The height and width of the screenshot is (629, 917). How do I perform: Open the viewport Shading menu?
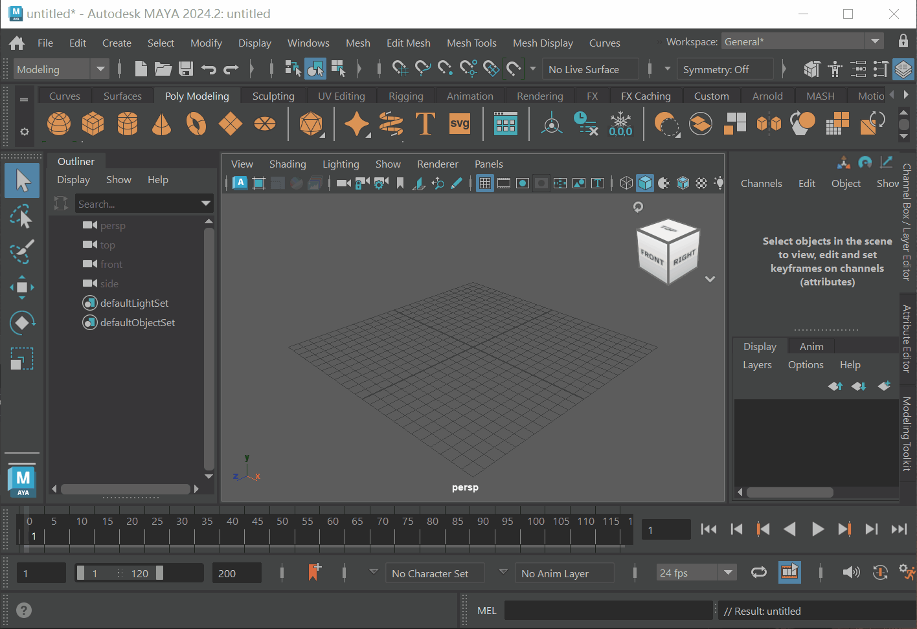(x=288, y=164)
